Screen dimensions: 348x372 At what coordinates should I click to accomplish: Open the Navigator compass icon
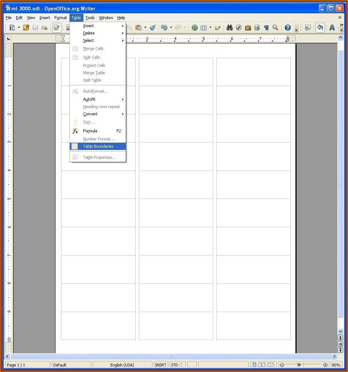pyautogui.click(x=238, y=28)
